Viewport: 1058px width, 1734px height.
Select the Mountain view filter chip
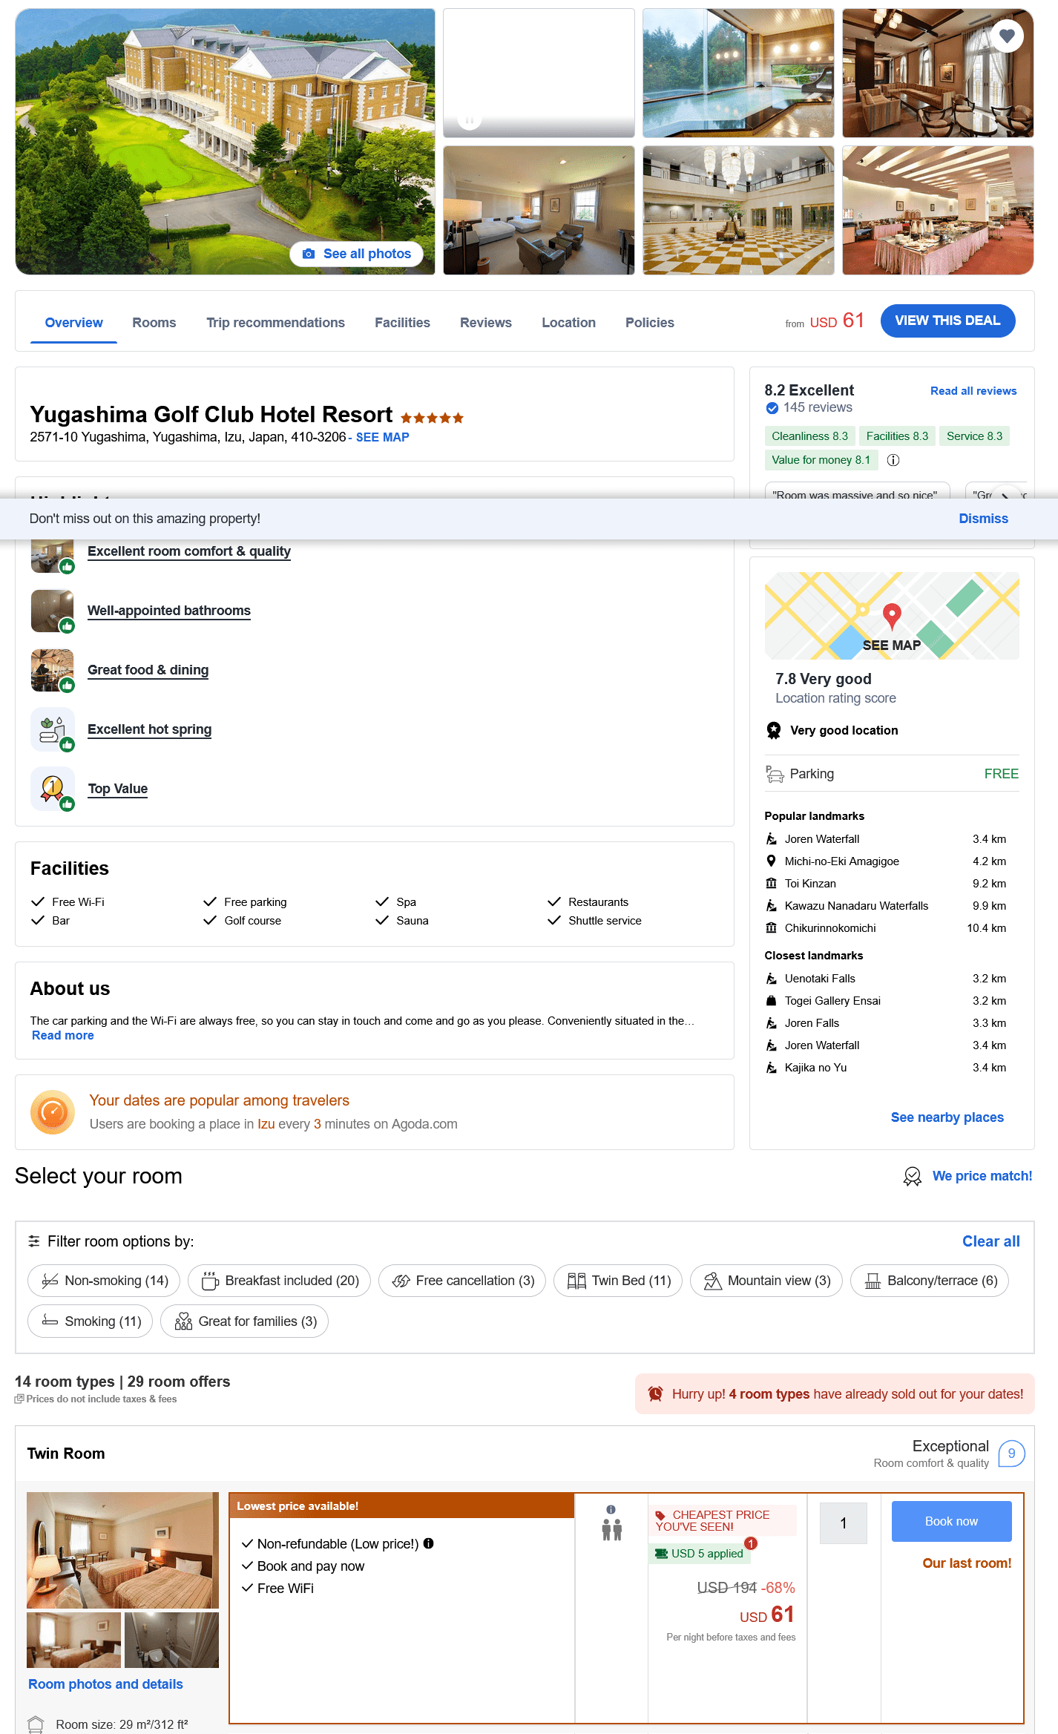(766, 1281)
